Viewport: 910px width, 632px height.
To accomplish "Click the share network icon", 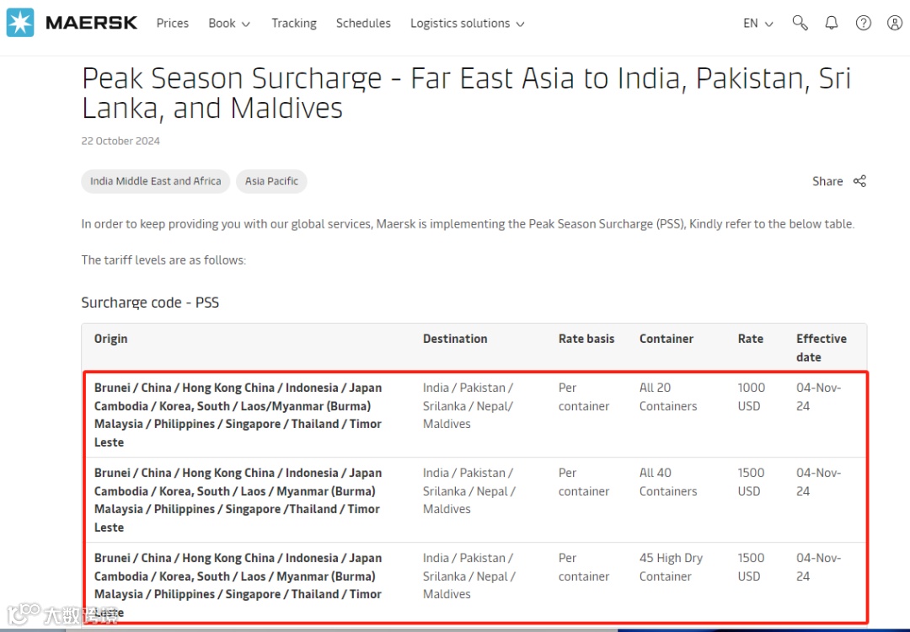I will pyautogui.click(x=859, y=181).
